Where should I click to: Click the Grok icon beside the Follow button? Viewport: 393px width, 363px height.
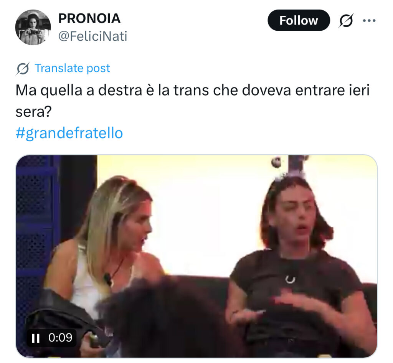(346, 21)
